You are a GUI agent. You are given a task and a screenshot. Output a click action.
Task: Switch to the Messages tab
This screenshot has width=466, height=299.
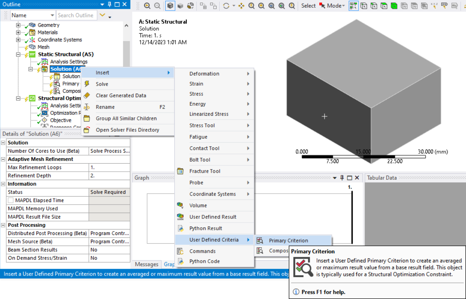pos(147,264)
